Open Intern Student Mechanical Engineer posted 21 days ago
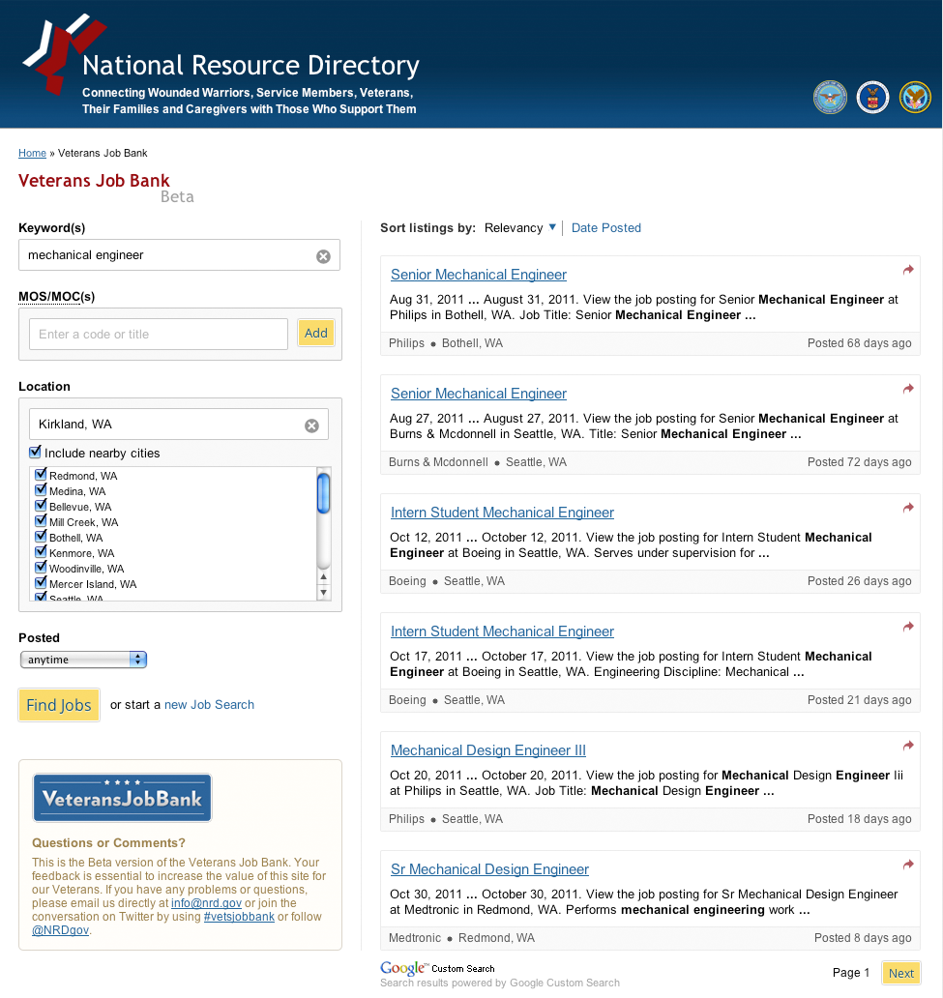Viewport: 943px width, 998px height. 502,631
